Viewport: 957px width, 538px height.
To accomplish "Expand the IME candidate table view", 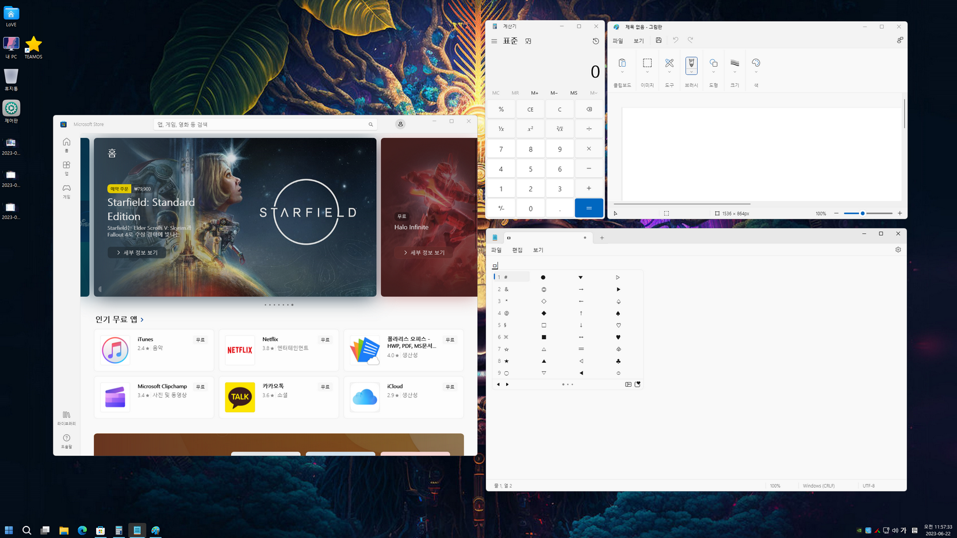I will click(x=628, y=384).
